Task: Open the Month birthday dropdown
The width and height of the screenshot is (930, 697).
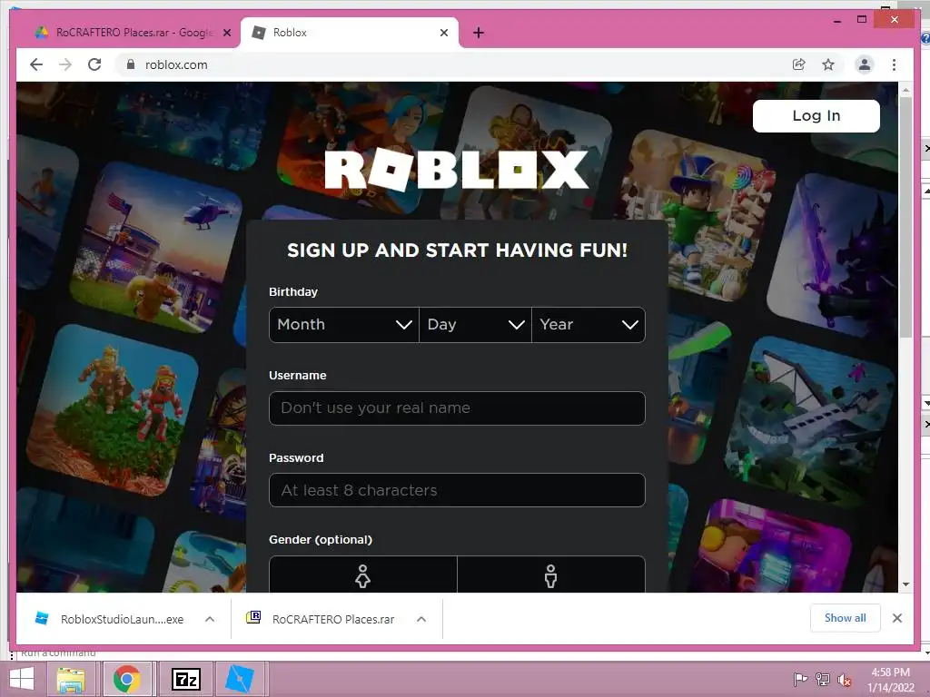Action: (x=344, y=325)
